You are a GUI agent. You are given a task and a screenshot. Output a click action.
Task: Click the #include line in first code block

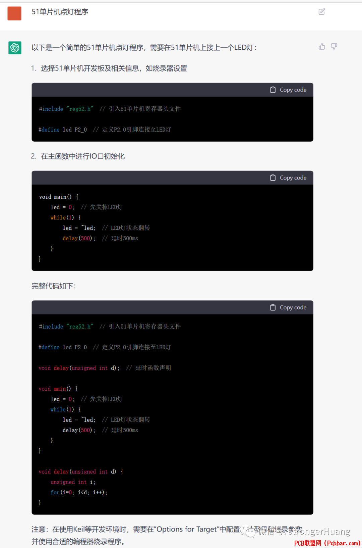tap(110, 109)
